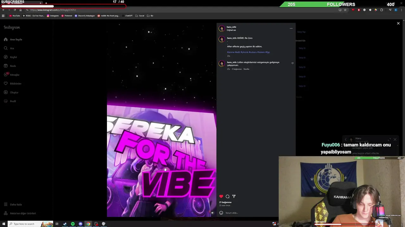Reload the Instagram page
The image size is (405, 227).
(x=15, y=10)
